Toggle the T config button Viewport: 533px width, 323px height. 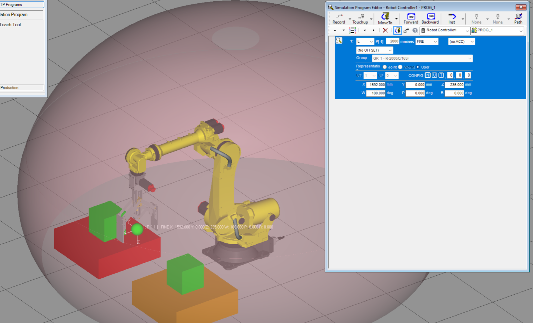tap(441, 75)
